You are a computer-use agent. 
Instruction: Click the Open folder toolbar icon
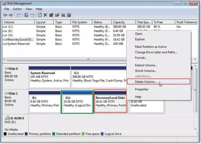57,15
